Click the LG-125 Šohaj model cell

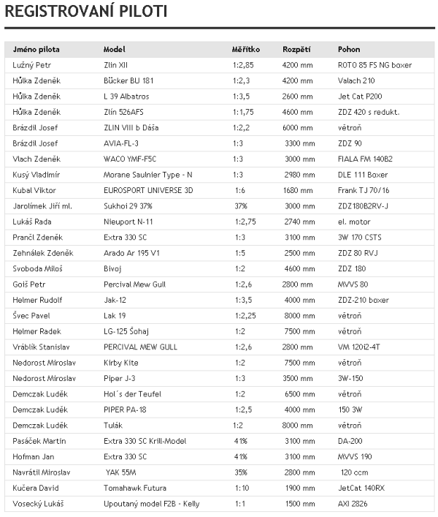[x=126, y=331]
